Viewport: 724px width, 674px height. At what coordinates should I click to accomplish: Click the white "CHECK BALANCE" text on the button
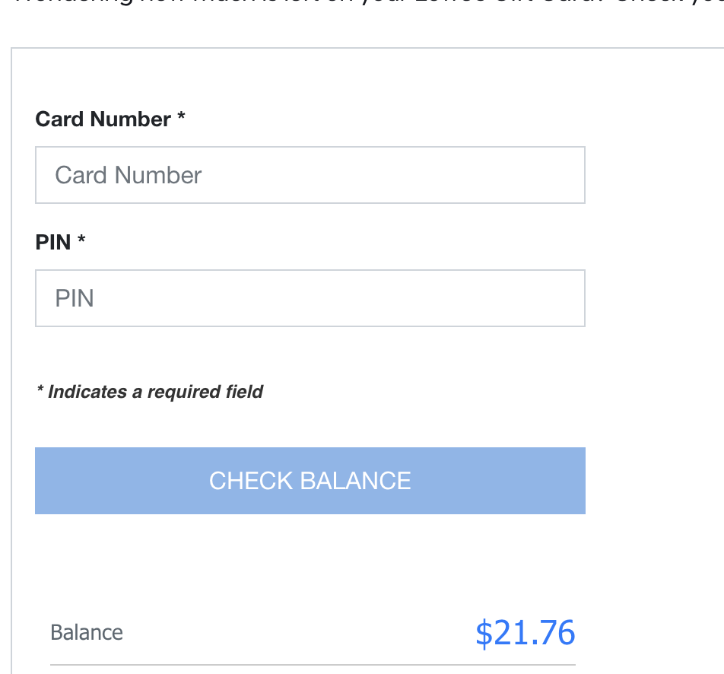(x=310, y=481)
